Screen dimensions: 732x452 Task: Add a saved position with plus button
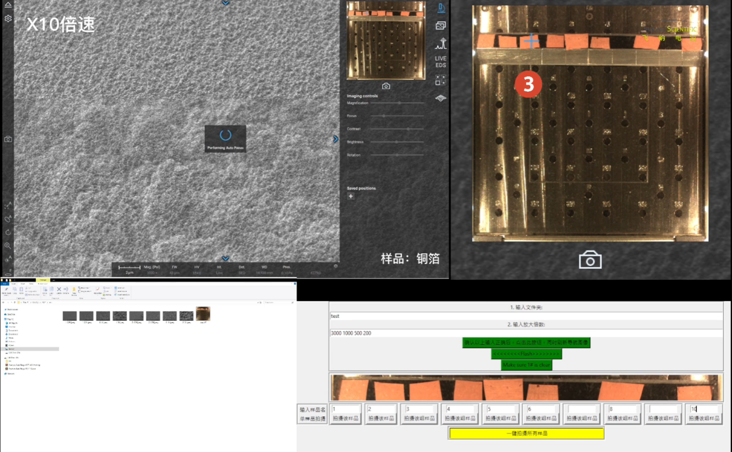tap(351, 197)
